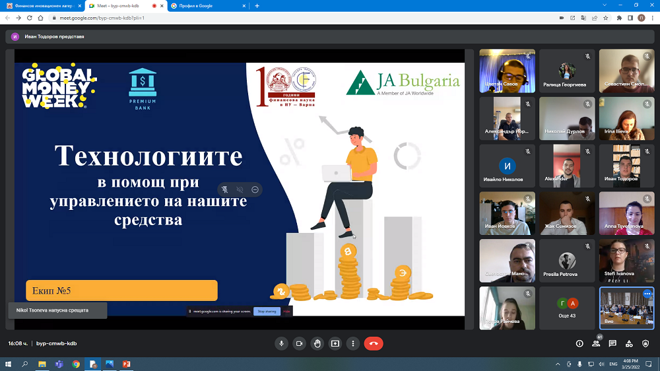The image size is (660, 371).
Task: Click the address bar URL field
Action: 303,18
